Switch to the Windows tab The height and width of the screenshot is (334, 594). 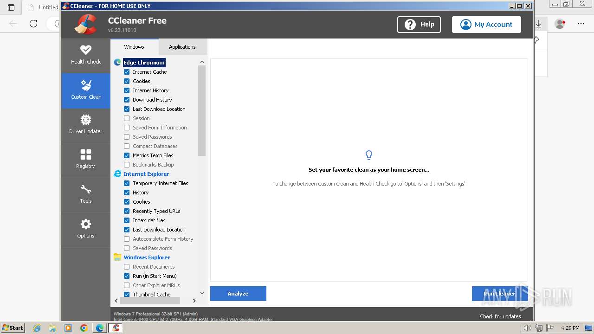(134, 47)
